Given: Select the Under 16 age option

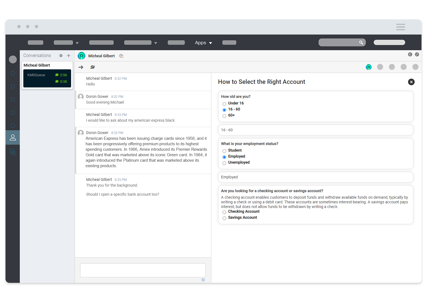Looking at the screenshot, I should click(x=224, y=104).
